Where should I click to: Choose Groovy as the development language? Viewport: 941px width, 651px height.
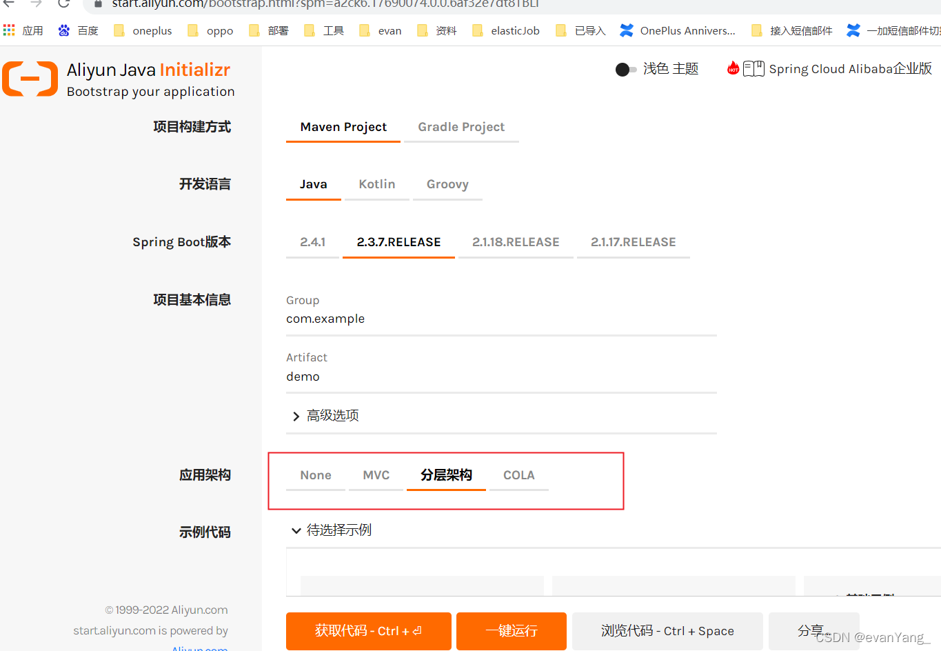[x=447, y=185]
